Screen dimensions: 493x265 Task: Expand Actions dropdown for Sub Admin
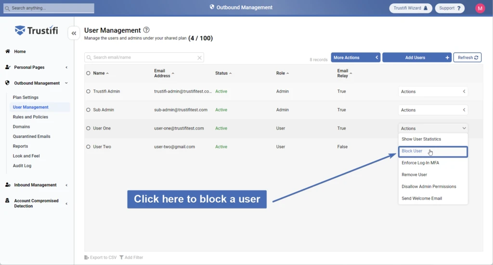[x=433, y=110]
